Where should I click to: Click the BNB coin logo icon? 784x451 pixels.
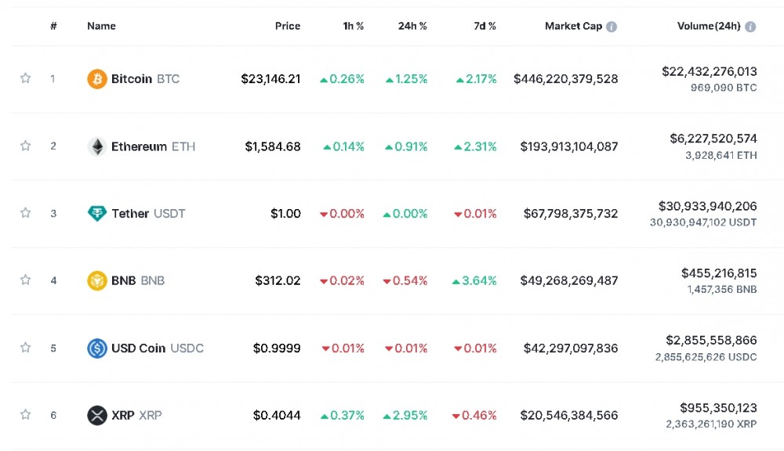[x=97, y=280]
